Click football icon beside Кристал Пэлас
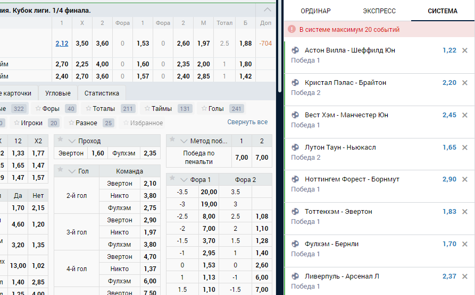 point(295,83)
